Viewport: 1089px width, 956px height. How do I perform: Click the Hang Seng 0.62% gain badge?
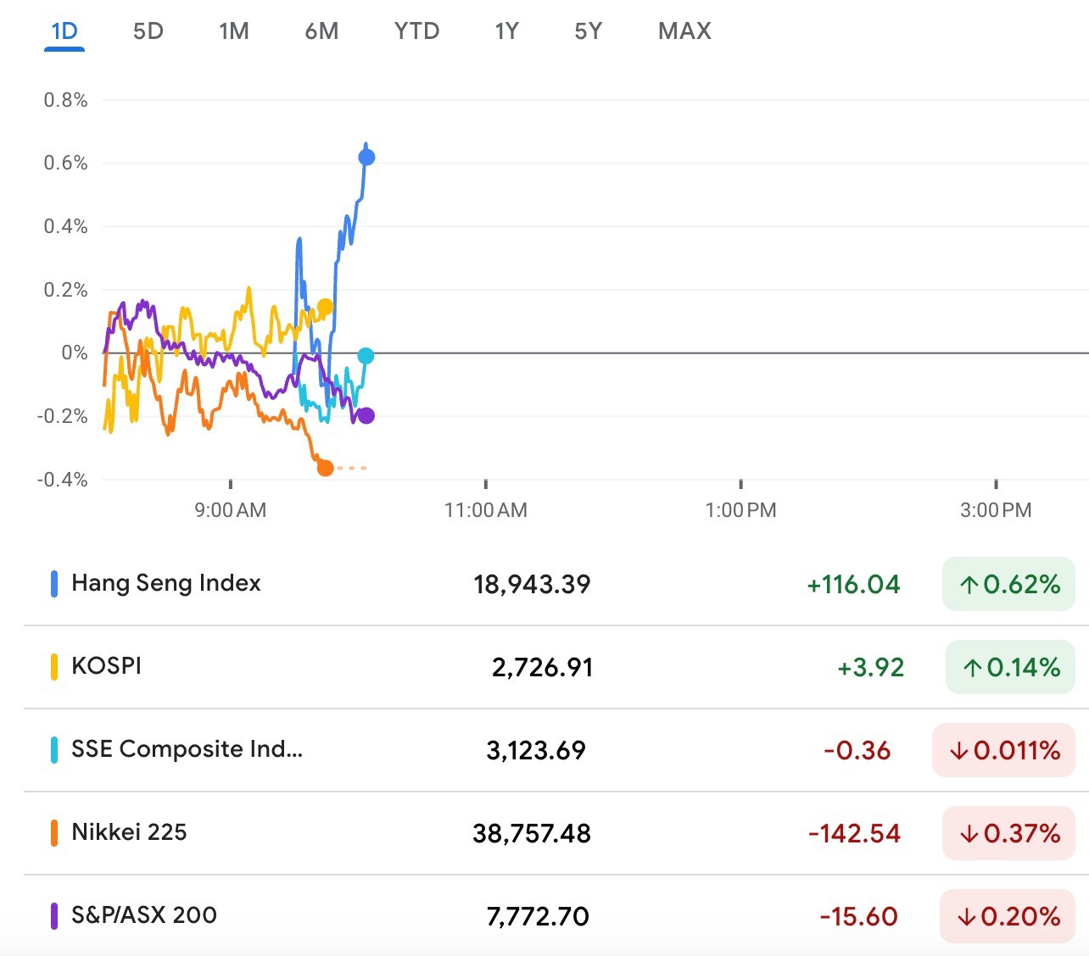(1008, 584)
